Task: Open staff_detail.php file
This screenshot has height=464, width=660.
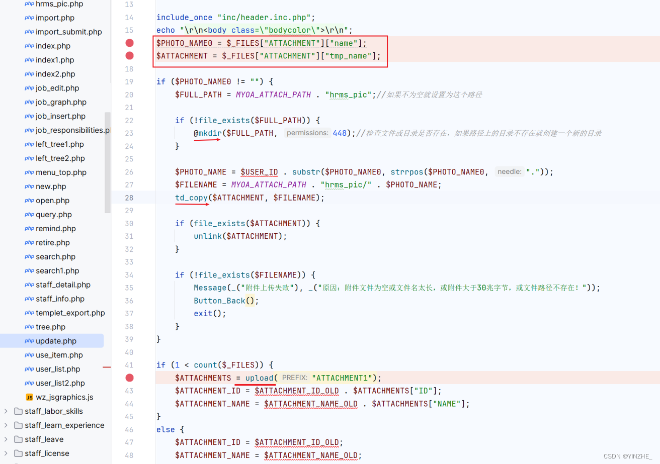Action: (63, 286)
